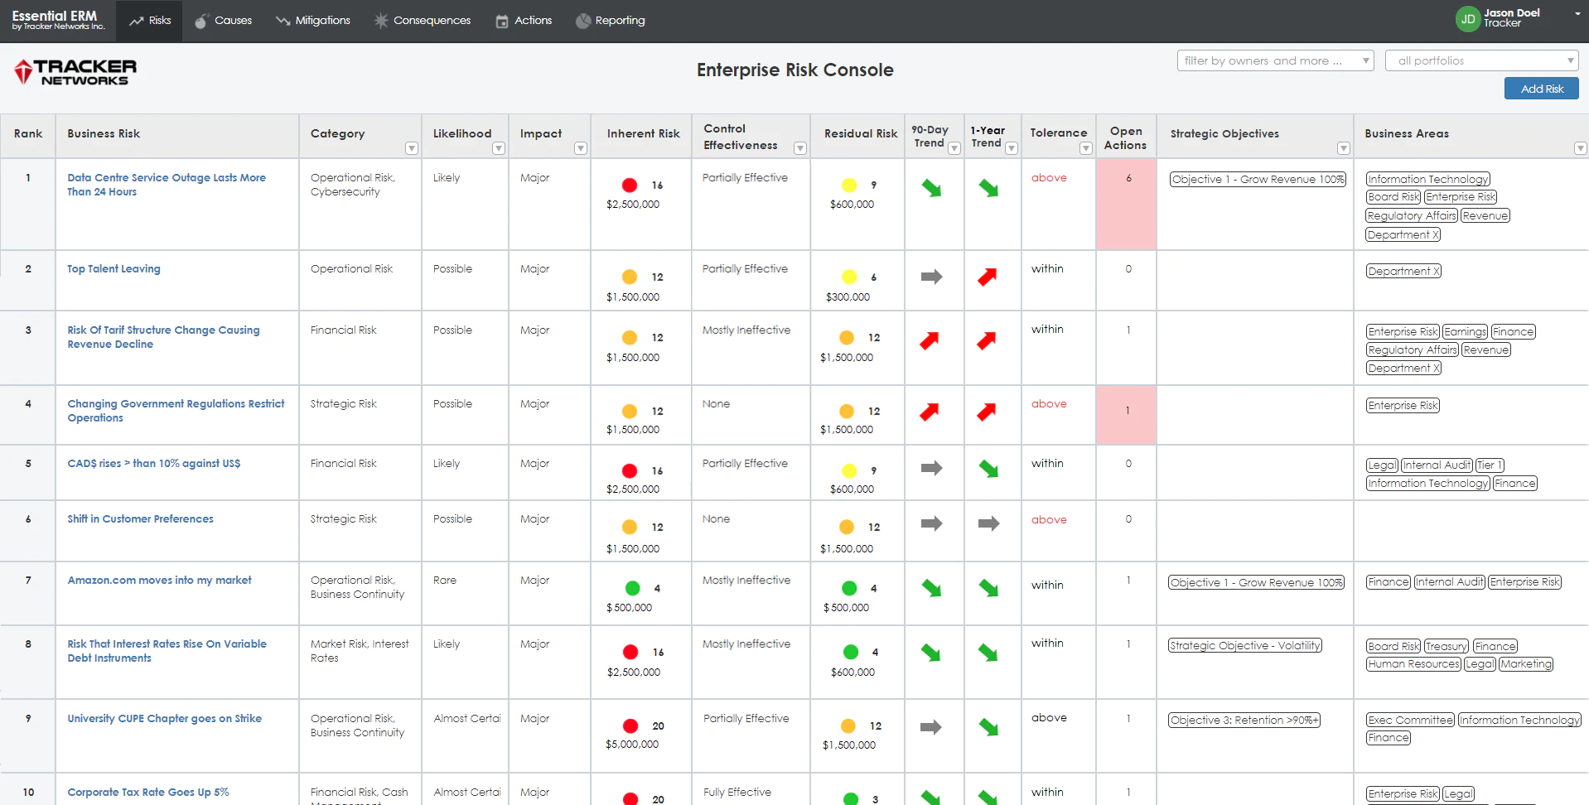This screenshot has width=1589, height=805.
Task: Click the red inherent risk dot for Data Centre outage
Action: pyautogui.click(x=630, y=186)
